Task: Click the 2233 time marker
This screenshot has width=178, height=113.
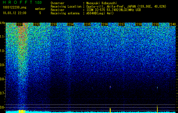Action: pyautogui.click(x=53, y=24)
